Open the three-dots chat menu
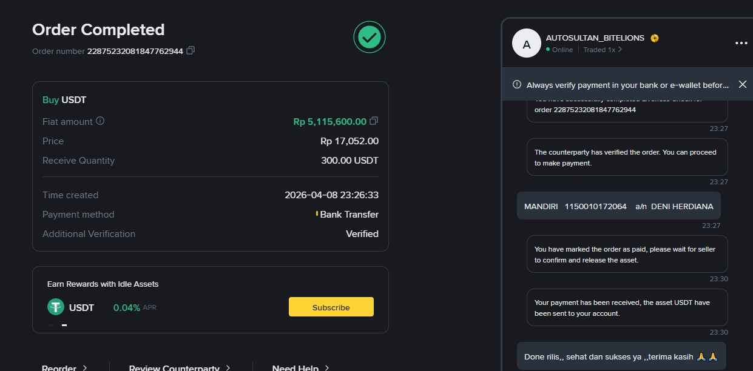 click(x=741, y=43)
